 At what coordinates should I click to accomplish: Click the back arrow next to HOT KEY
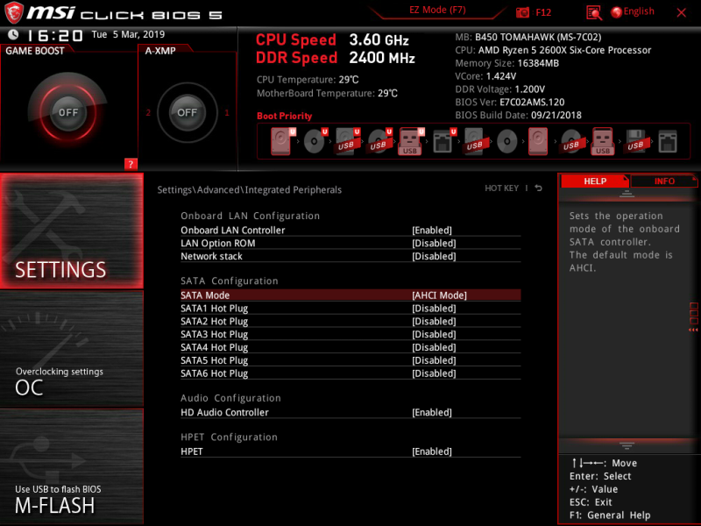tap(539, 188)
